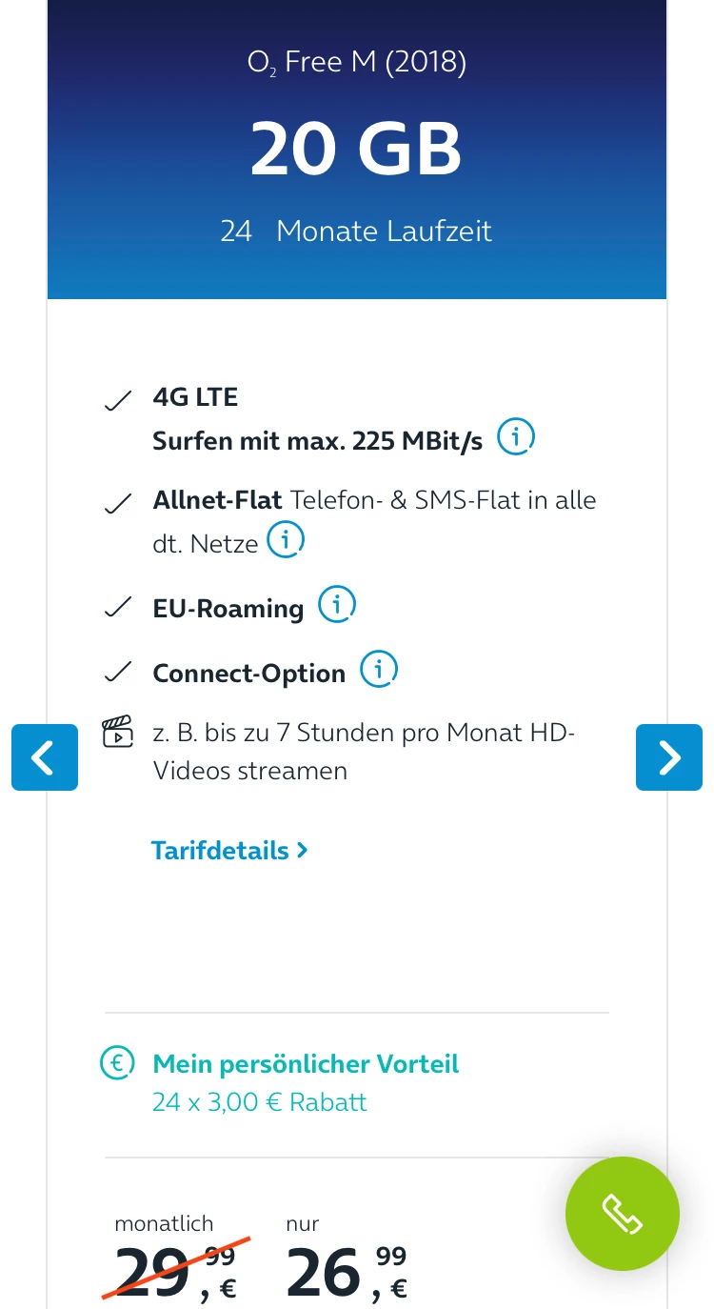Viewport: 714px width, 1309px height.
Task: Click the chevron next to Tarifdetails
Action: tap(303, 850)
